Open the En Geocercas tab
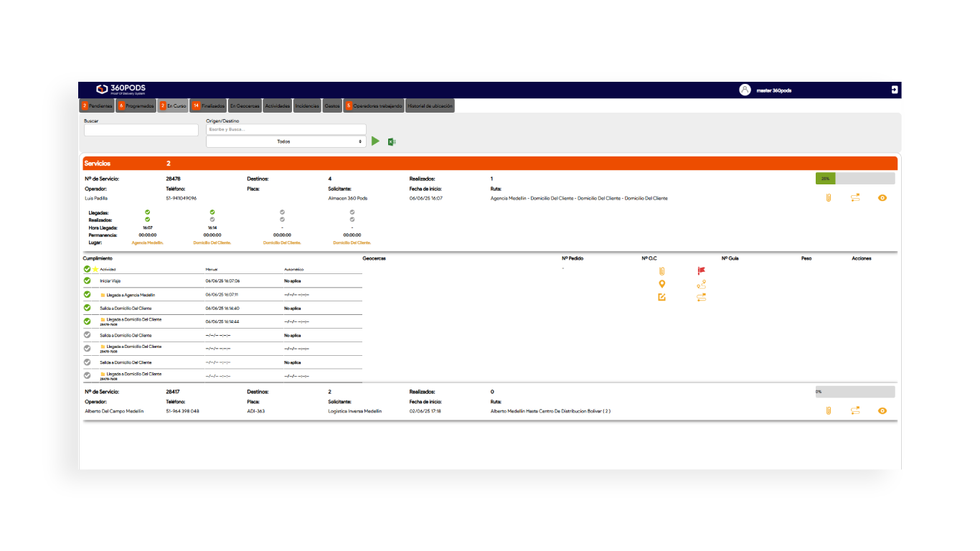The image size is (980, 551). 245,105
